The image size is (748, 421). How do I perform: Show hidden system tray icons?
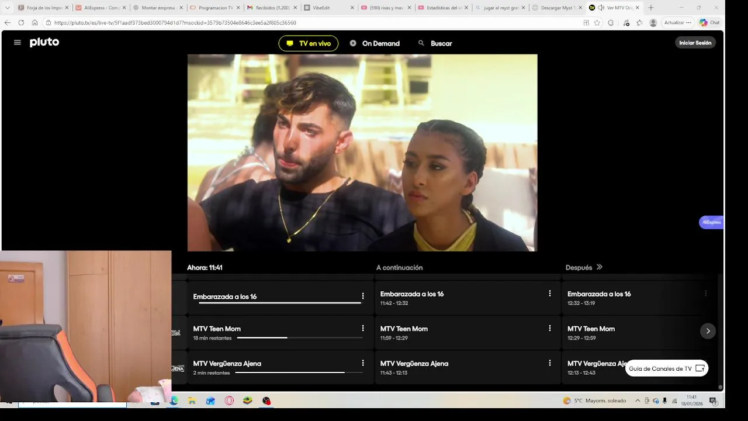point(638,401)
